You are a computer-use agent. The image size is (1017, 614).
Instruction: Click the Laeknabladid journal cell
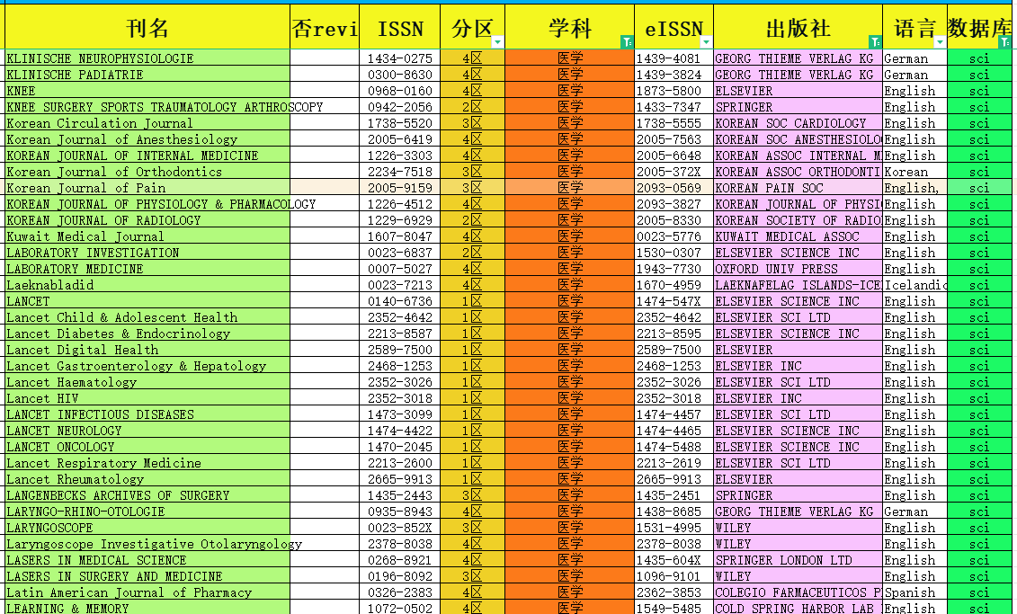click(x=147, y=285)
